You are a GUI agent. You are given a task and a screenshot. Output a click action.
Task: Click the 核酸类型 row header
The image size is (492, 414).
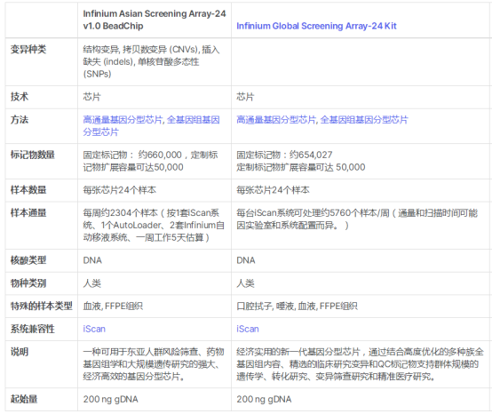(x=28, y=260)
